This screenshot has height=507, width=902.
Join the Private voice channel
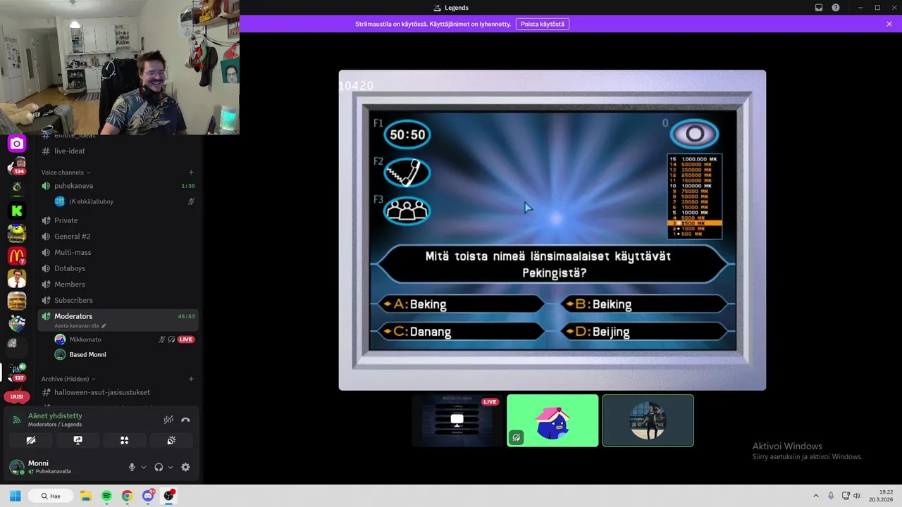click(x=118, y=220)
